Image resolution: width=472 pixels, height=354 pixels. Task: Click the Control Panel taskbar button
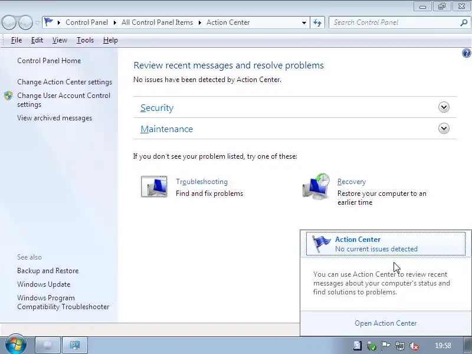pos(75,345)
